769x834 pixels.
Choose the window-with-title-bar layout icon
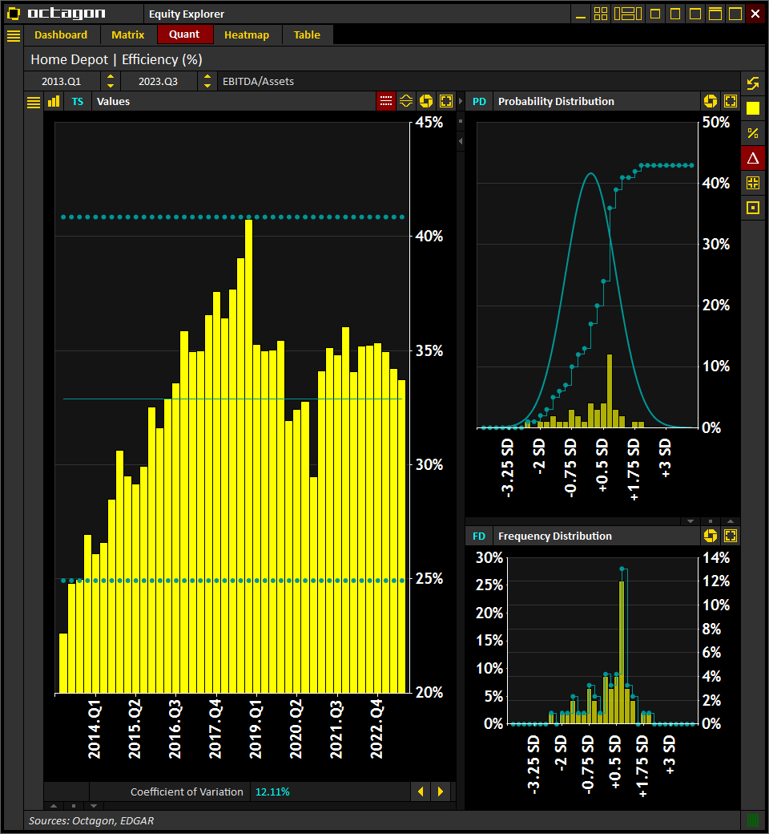pos(715,14)
